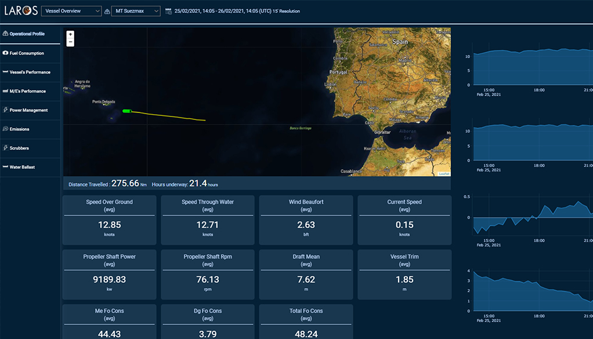The image size is (593, 339).
Task: Open the Fuel Consumption section
Action: point(27,53)
